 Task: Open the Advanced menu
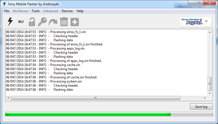pos(51,11)
